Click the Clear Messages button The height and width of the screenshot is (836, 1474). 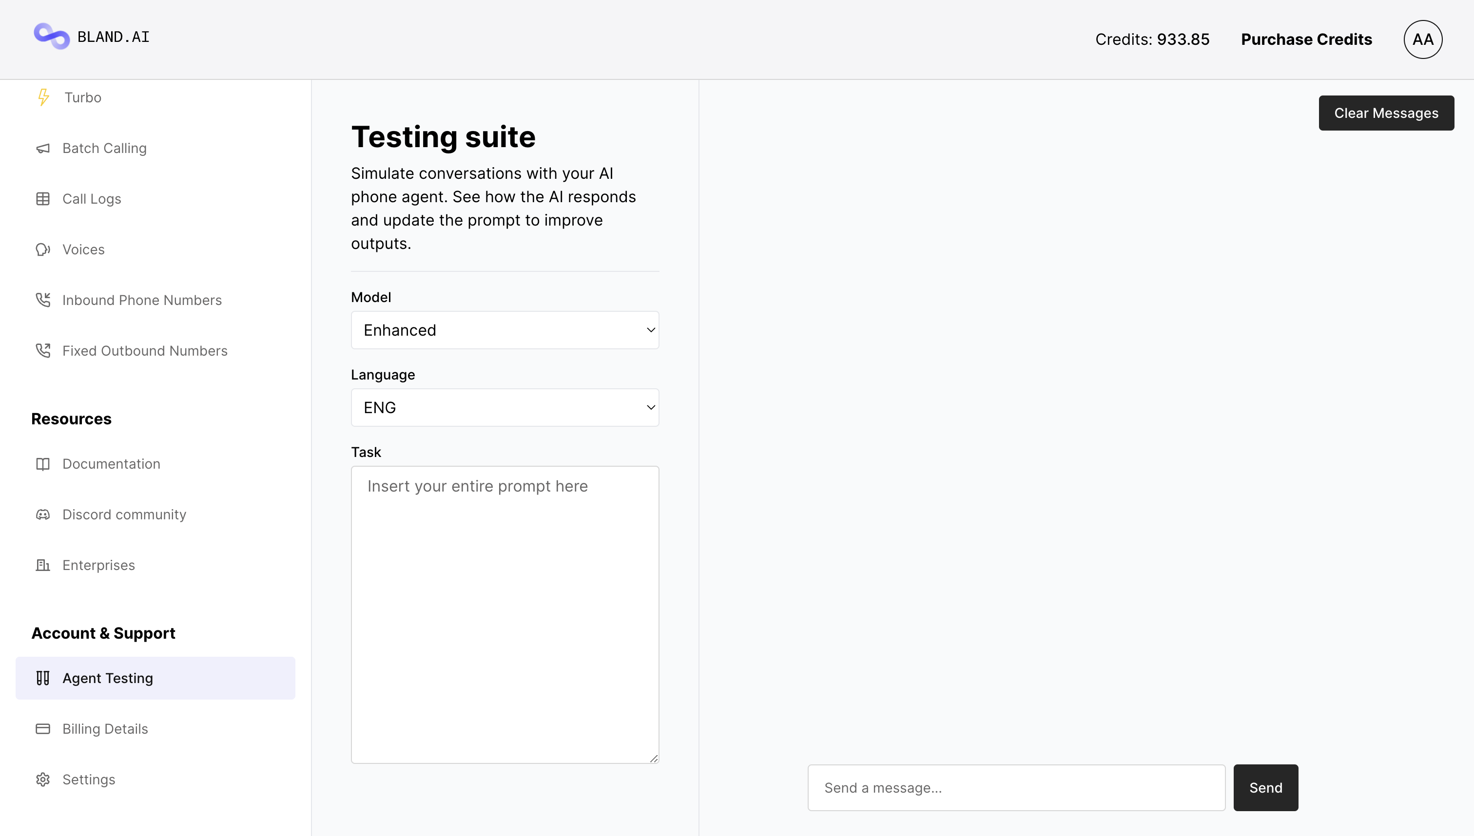click(1386, 113)
